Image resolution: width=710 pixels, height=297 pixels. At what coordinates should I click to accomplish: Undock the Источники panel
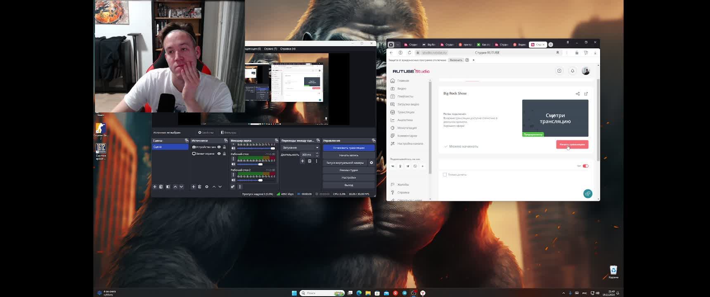pyautogui.click(x=226, y=140)
